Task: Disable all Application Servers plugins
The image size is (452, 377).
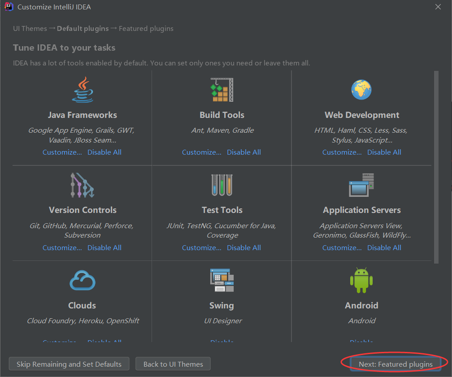Action: [x=384, y=247]
